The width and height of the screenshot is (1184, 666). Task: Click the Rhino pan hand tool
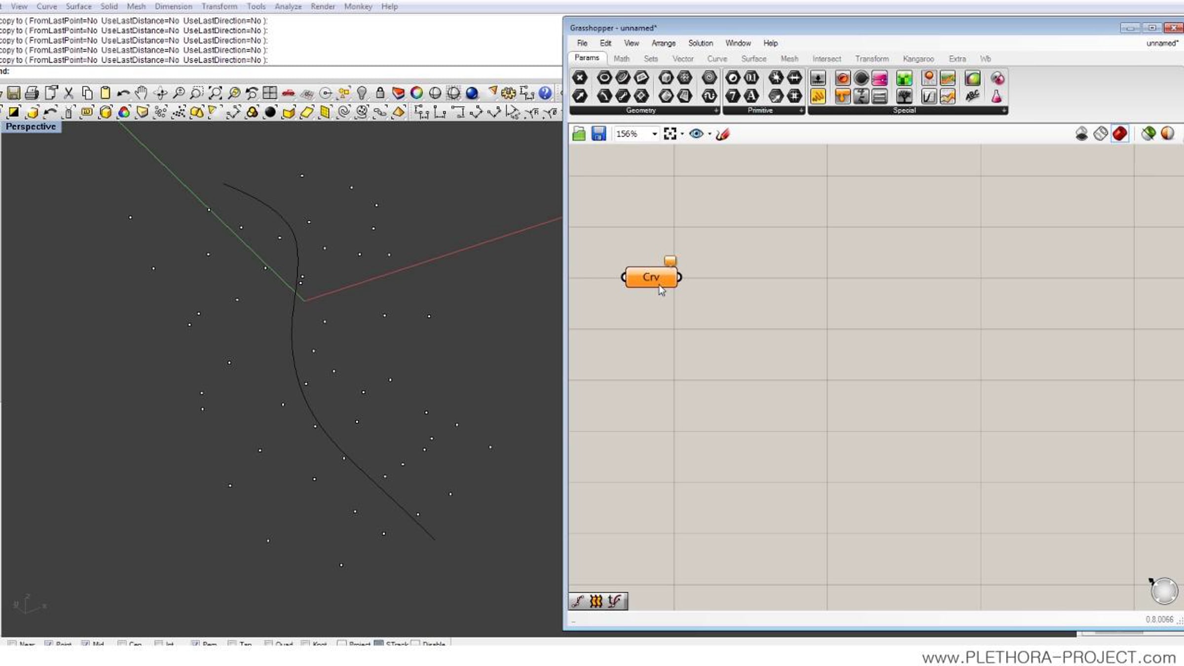(142, 93)
